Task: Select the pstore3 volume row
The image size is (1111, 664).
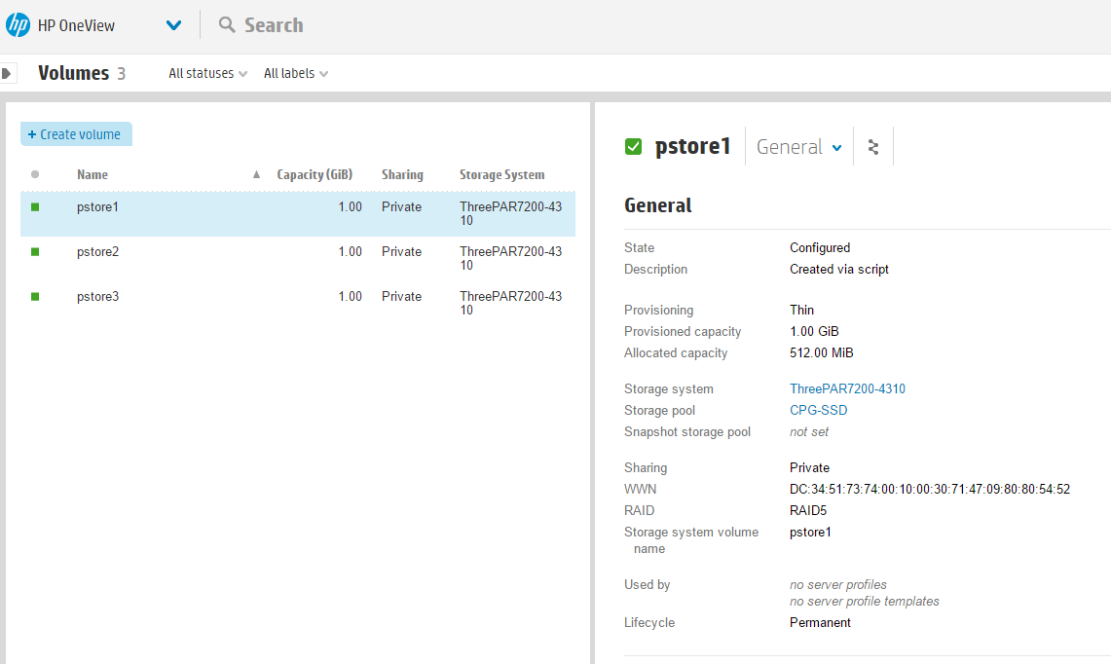Action: (x=298, y=303)
